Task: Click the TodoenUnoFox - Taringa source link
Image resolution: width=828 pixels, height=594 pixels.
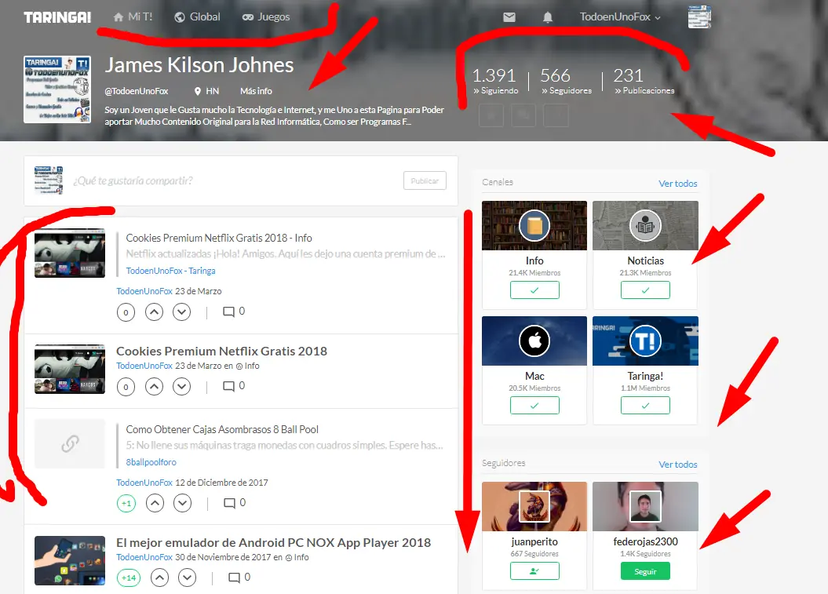Action: tap(170, 271)
